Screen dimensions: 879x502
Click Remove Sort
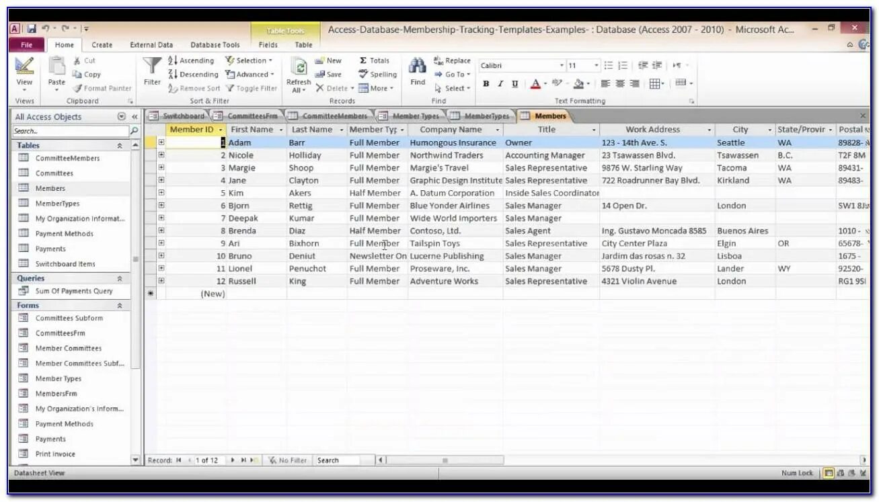[x=194, y=88]
